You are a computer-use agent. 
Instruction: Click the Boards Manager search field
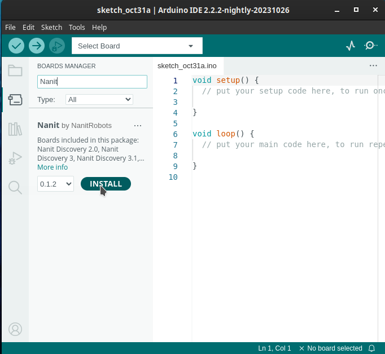(92, 82)
